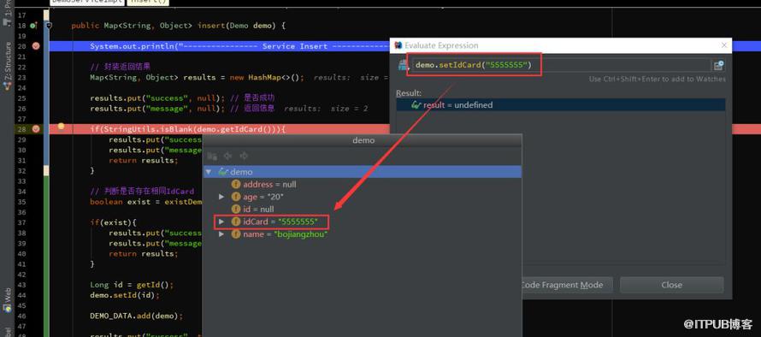Toggle the breakpoint on line 28

pyautogui.click(x=36, y=129)
